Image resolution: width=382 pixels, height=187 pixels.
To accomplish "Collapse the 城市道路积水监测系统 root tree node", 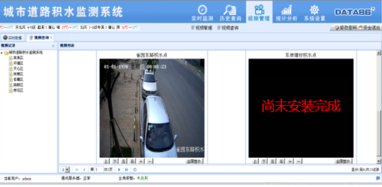I will click(x=2, y=52).
